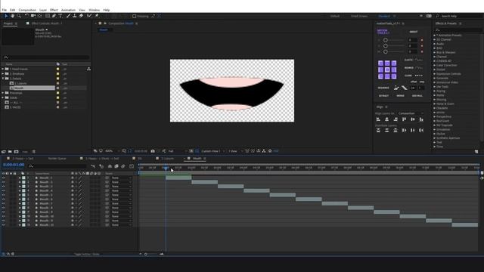Click the project flowchart icon

[89, 69]
